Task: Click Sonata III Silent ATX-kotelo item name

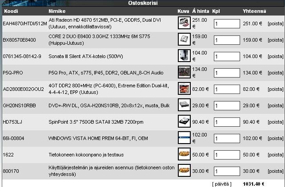Action: (86, 56)
